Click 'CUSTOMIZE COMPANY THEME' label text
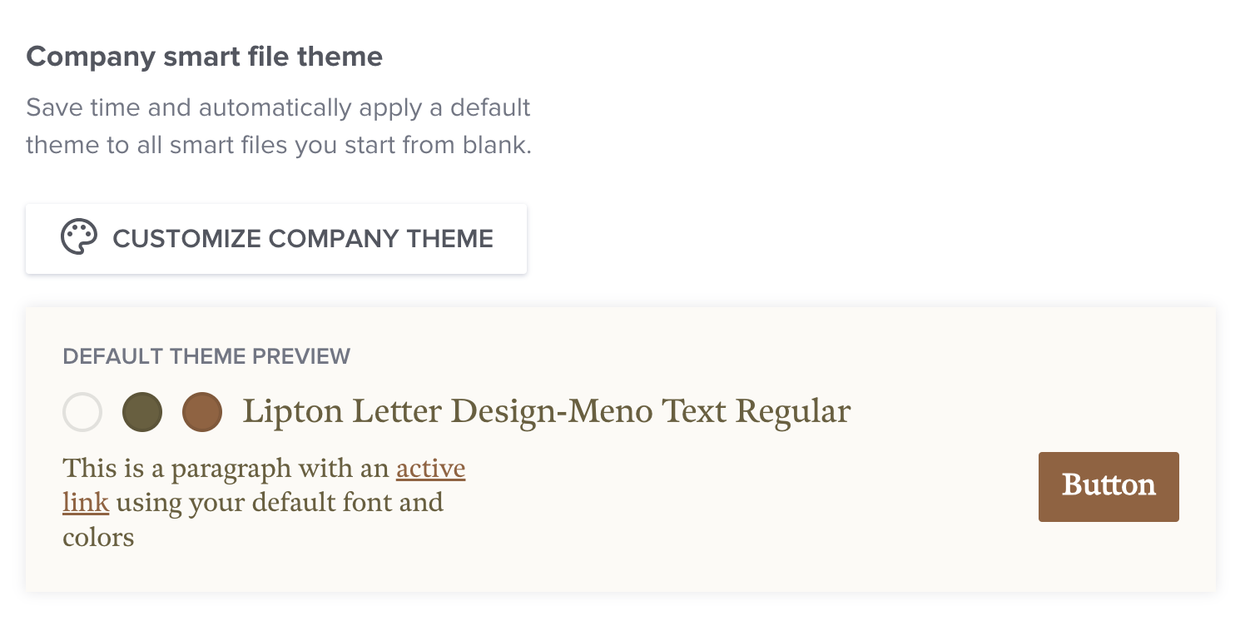The height and width of the screenshot is (621, 1250). (303, 239)
